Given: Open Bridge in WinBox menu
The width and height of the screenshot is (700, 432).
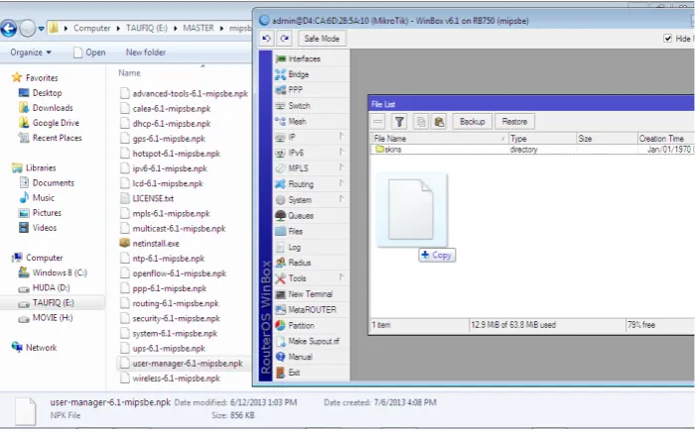Looking at the screenshot, I should tap(298, 74).
